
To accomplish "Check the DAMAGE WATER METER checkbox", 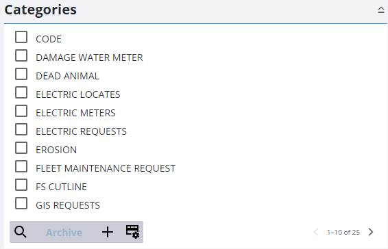I will click(x=21, y=55).
